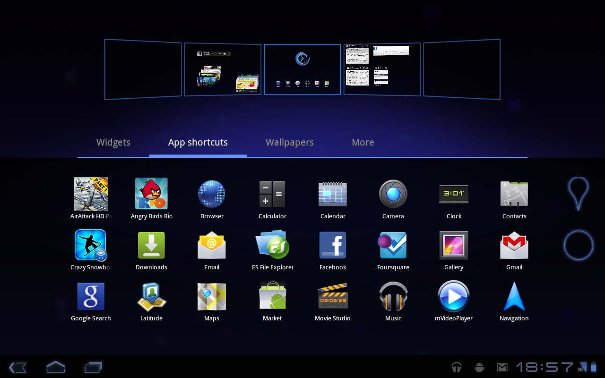Select the ES File Explorer icon
The width and height of the screenshot is (605, 378).
pos(272,244)
